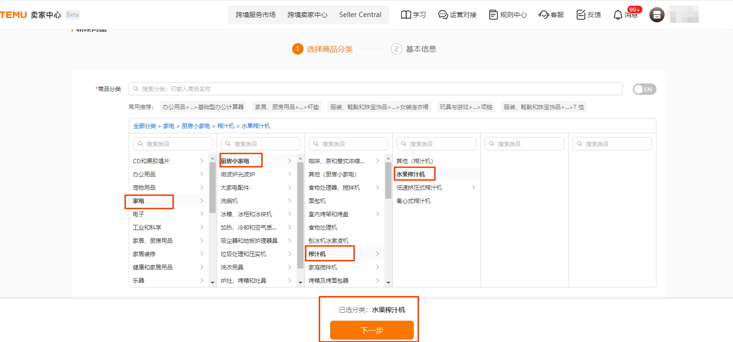Open the 规则中心 rules document icon
Image resolution: width=733 pixels, height=342 pixels.
[x=493, y=15]
